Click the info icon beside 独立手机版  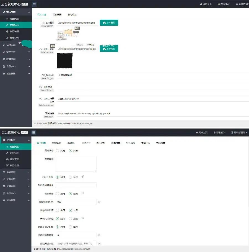tap(83, 177)
